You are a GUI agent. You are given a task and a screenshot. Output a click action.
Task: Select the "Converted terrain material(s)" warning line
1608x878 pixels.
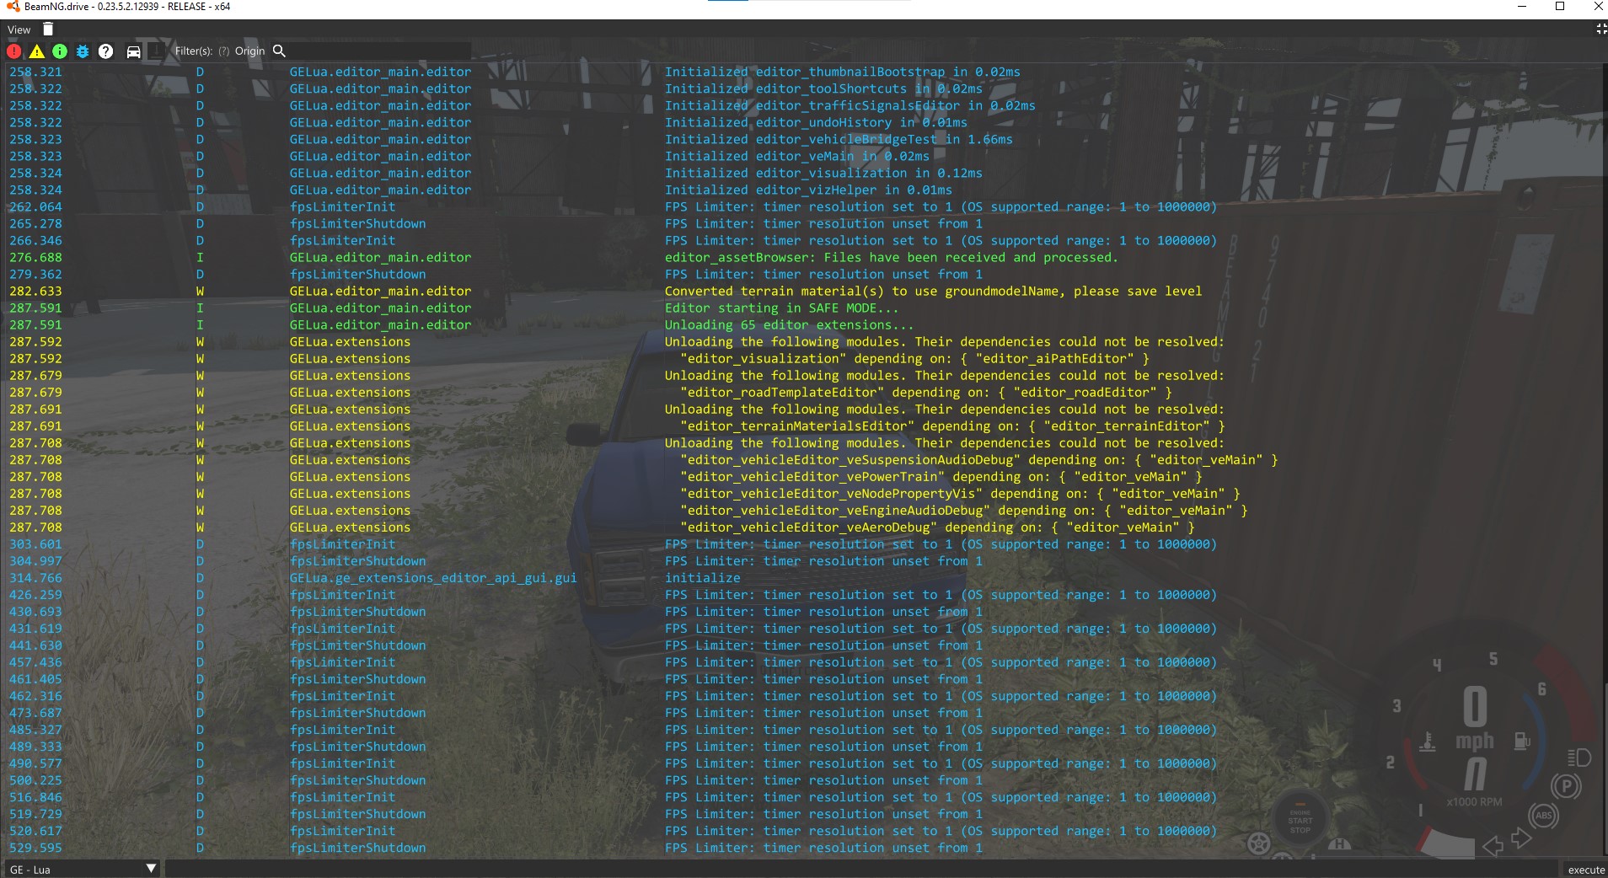click(x=933, y=292)
